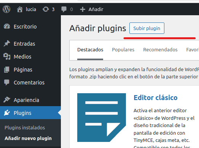Click the Medios media icon
The image size is (199, 148).
[7, 56]
